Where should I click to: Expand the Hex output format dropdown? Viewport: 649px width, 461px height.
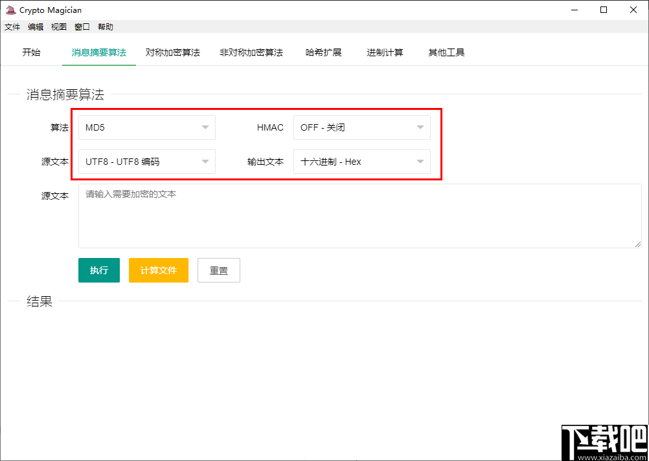click(x=361, y=162)
